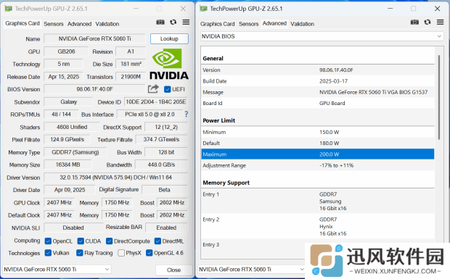Open hamburger menu in right GPU-Z window
The image size is (450, 279).
(x=441, y=22)
